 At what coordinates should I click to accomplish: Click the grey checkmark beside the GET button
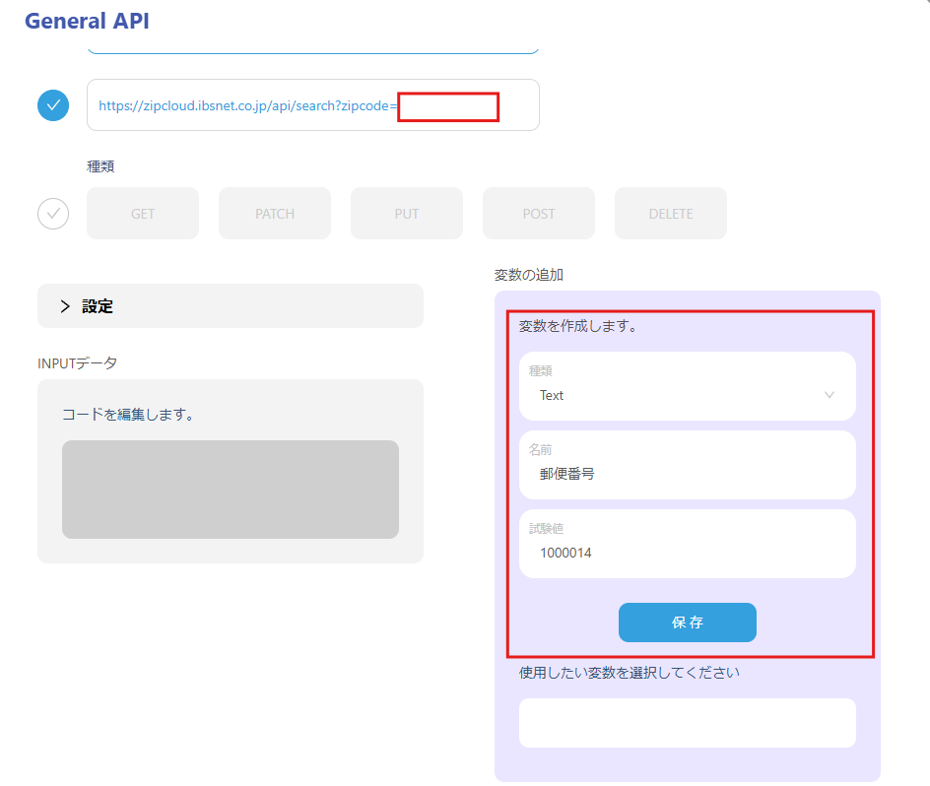[x=53, y=214]
